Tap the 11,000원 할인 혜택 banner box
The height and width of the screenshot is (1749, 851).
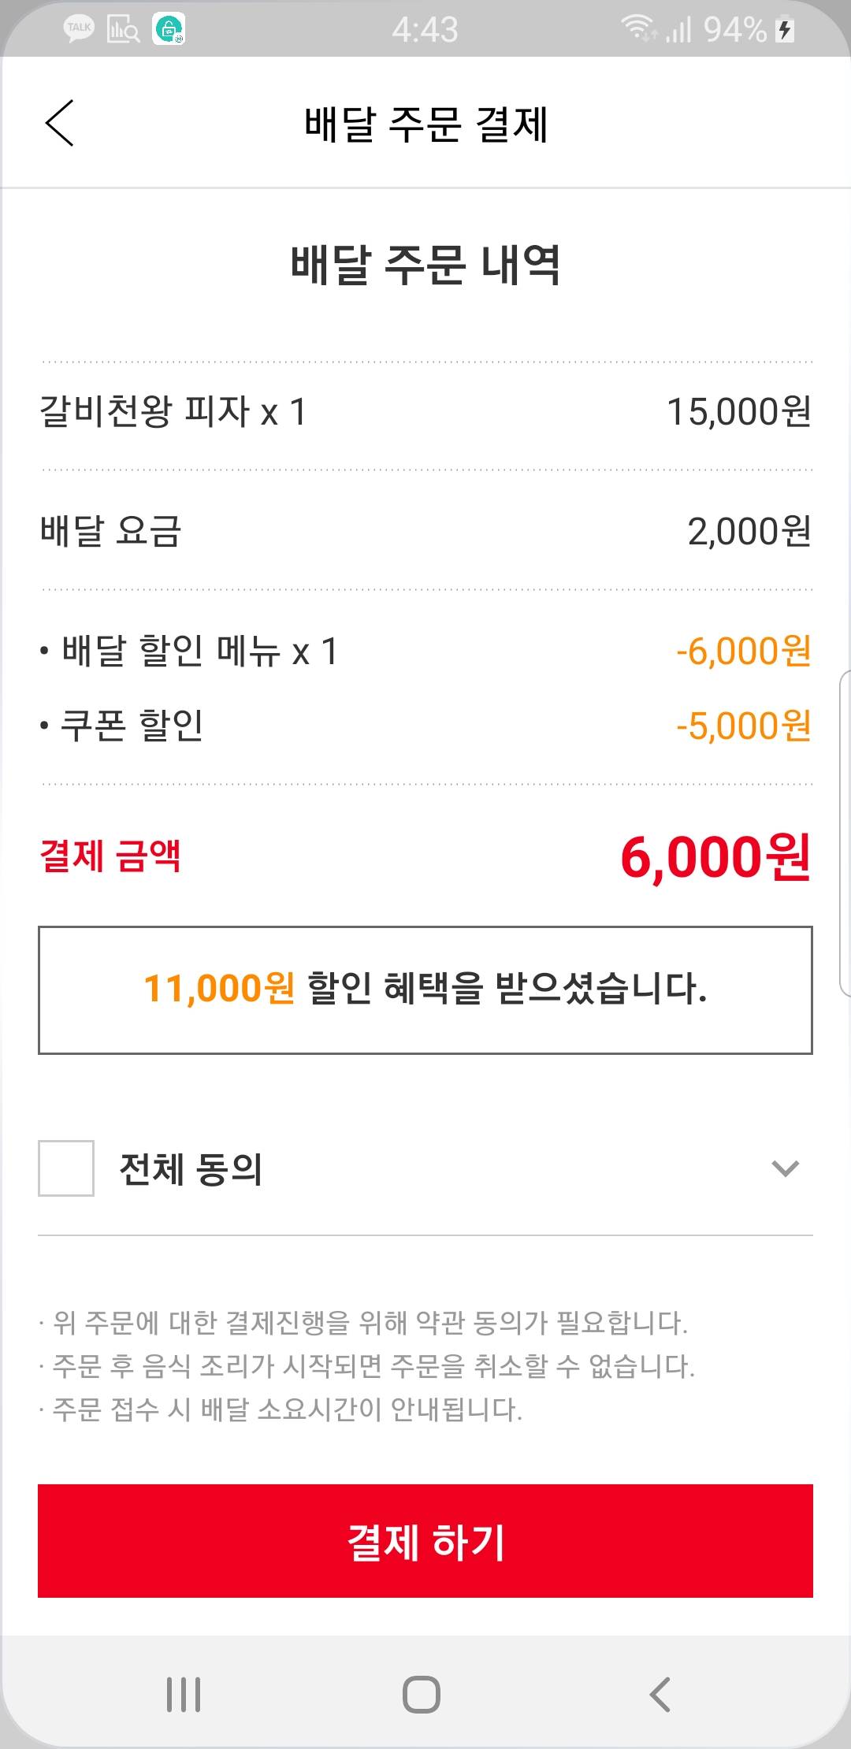[425, 990]
